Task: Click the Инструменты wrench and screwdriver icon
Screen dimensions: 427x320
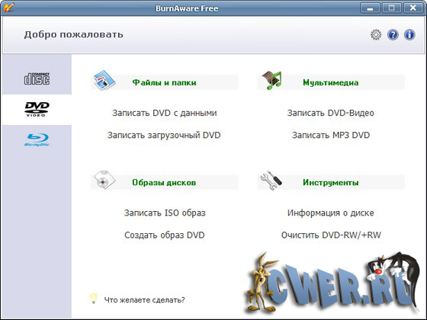Action: point(271,180)
